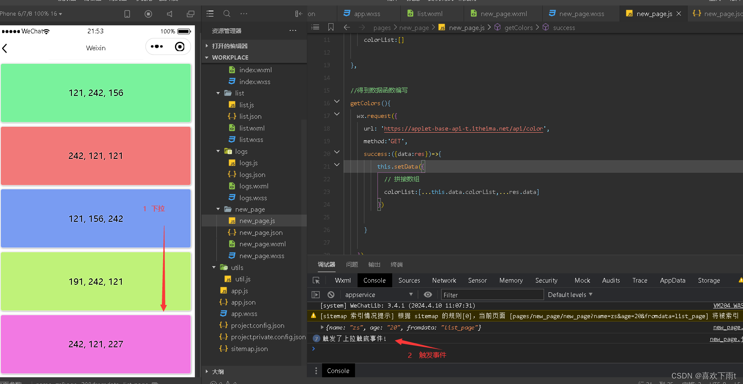Screen dimensions: 743x384
Task: Click into the console Filter field
Action: click(x=492, y=295)
